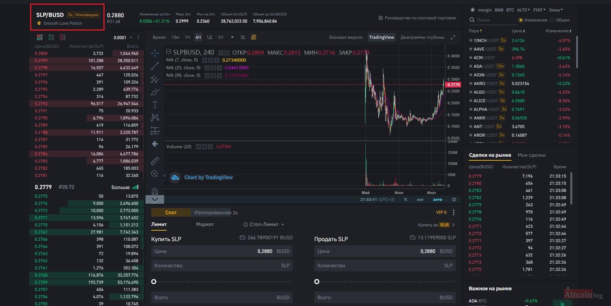Select the Изменение radio button

(x=521, y=20)
